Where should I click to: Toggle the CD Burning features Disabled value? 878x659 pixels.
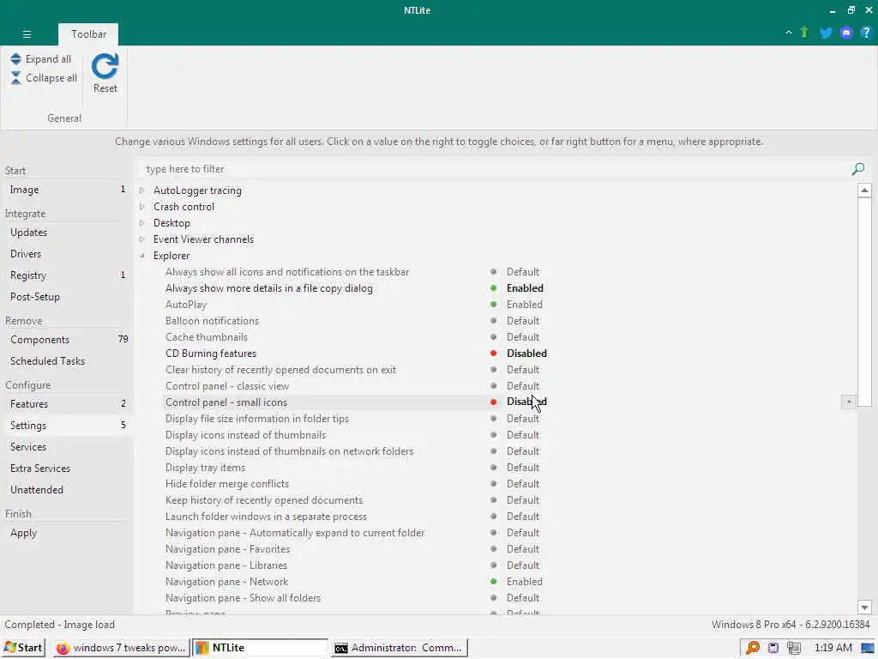click(526, 354)
